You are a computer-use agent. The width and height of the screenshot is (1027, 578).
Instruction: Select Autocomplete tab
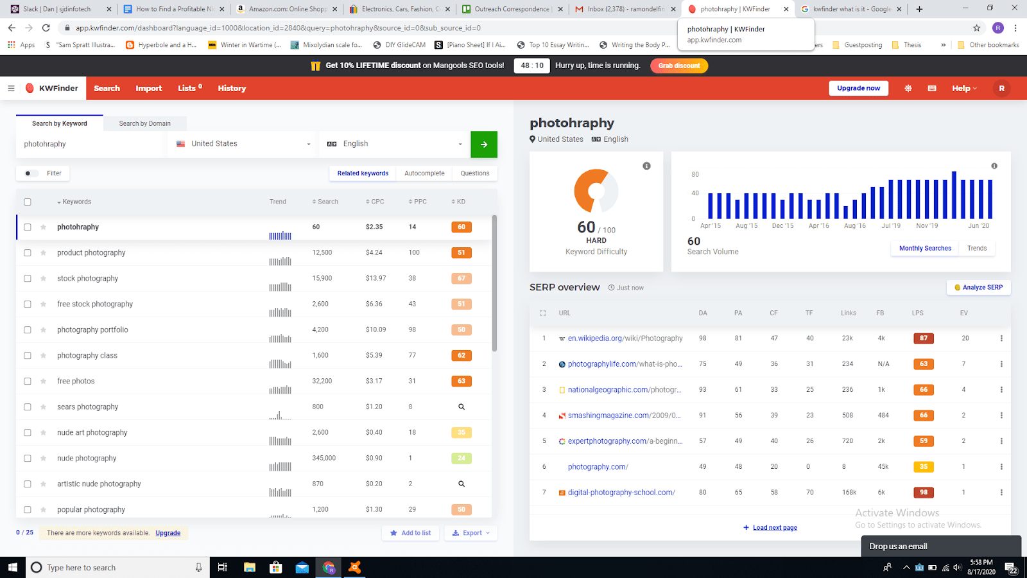[x=424, y=173]
